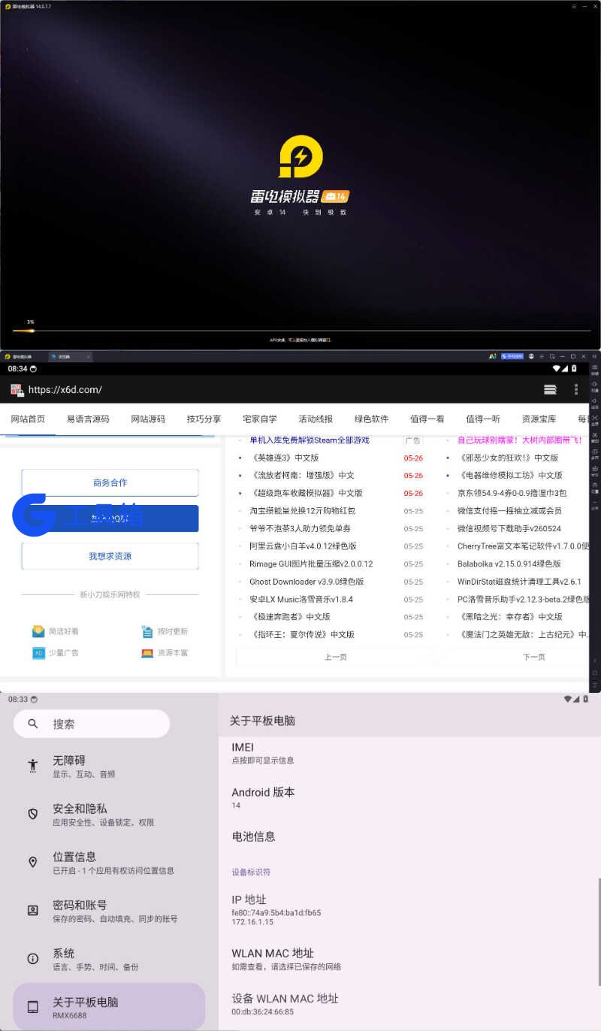Open the 绿色软件 nav tab
The image size is (601, 1031).
coord(372,419)
